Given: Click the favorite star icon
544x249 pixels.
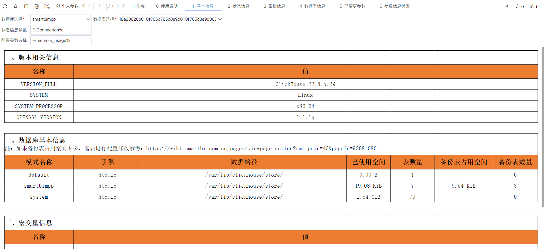Looking at the screenshot, I should (16, 6).
